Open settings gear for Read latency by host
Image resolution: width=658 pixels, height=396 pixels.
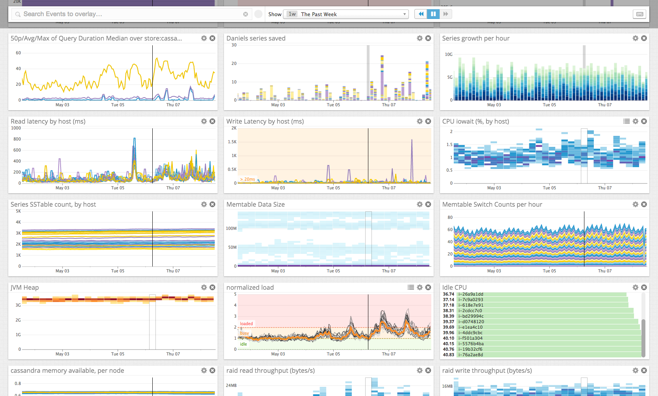[204, 121]
